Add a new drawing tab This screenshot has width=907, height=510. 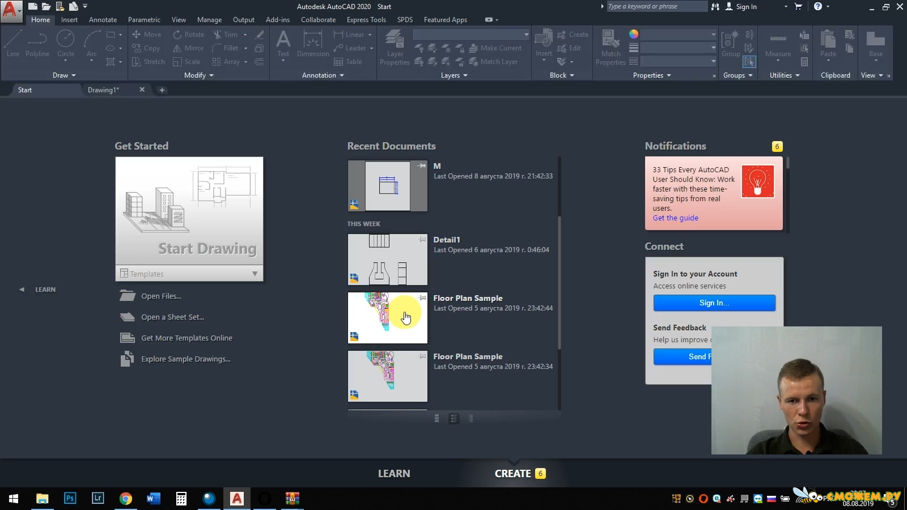point(162,90)
